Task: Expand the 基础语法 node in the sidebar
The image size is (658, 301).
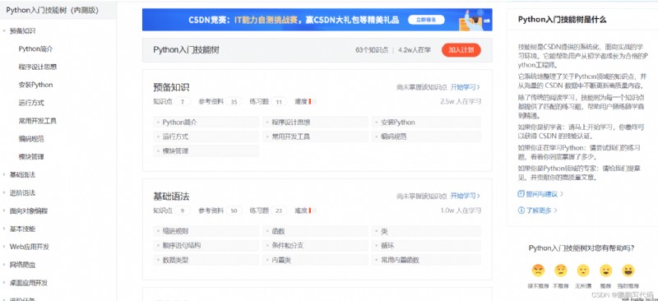Action: [4, 175]
